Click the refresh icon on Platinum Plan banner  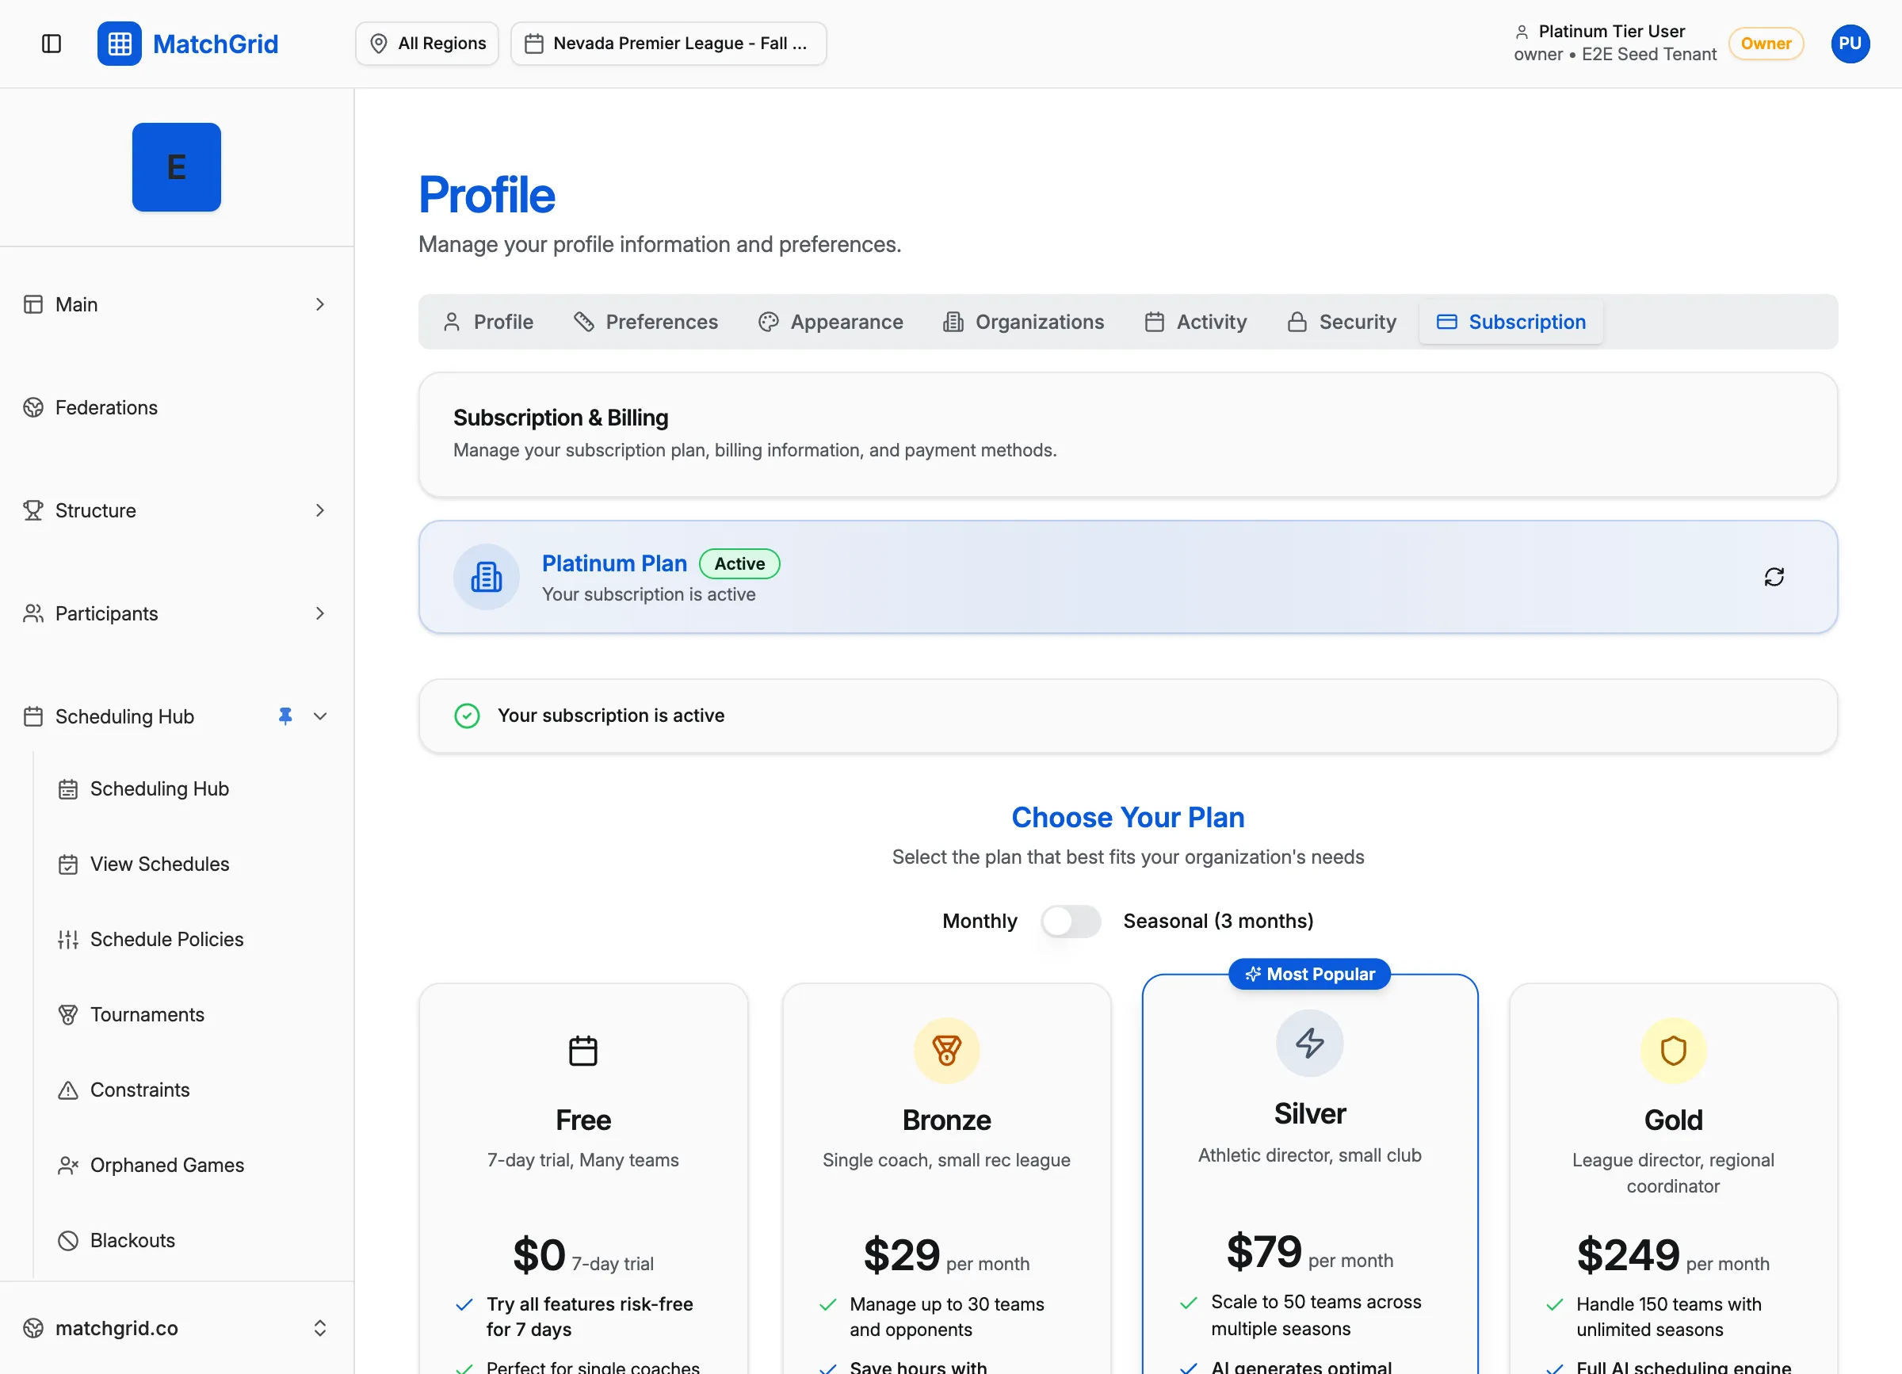(x=1774, y=577)
